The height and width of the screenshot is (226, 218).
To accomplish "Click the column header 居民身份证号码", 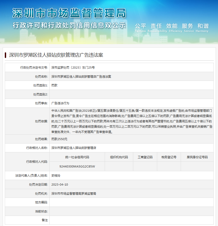I will pos(197,157).
